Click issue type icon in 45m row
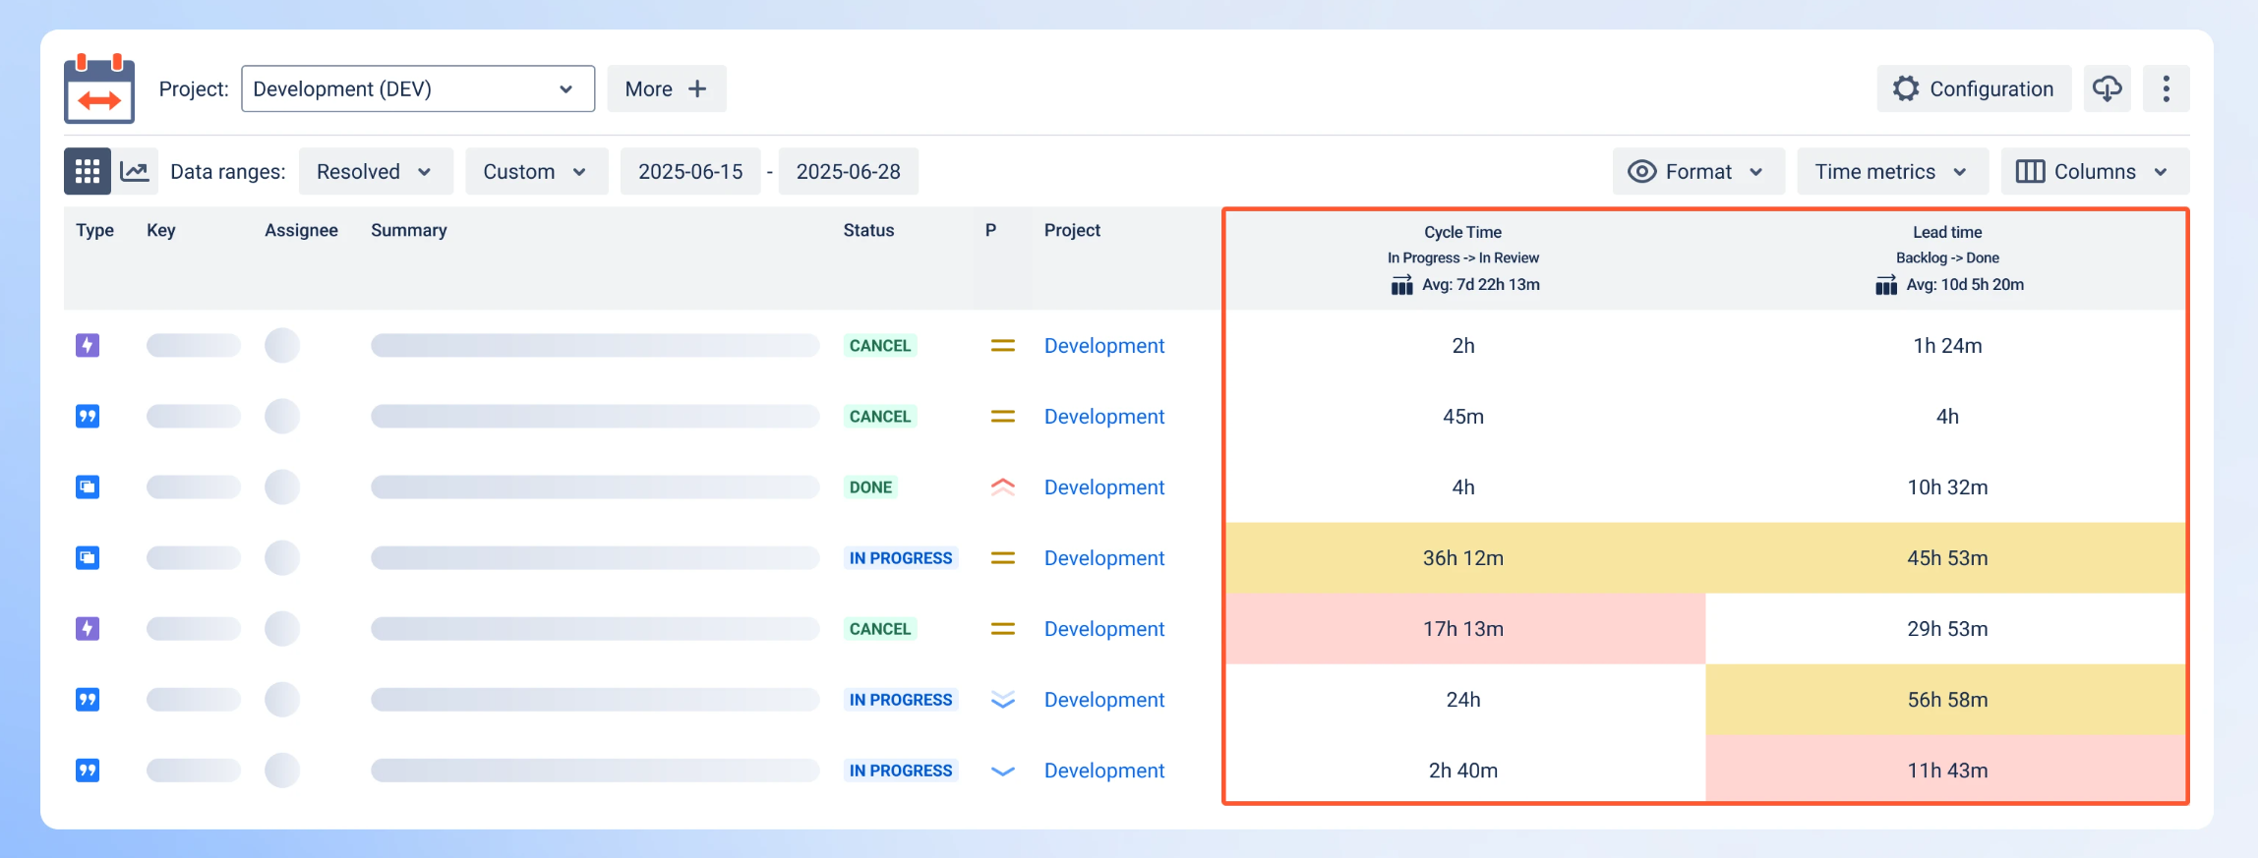 point(88,416)
